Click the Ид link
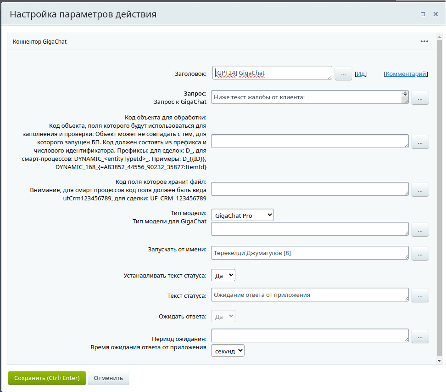This screenshot has height=392, width=446. tap(361, 74)
